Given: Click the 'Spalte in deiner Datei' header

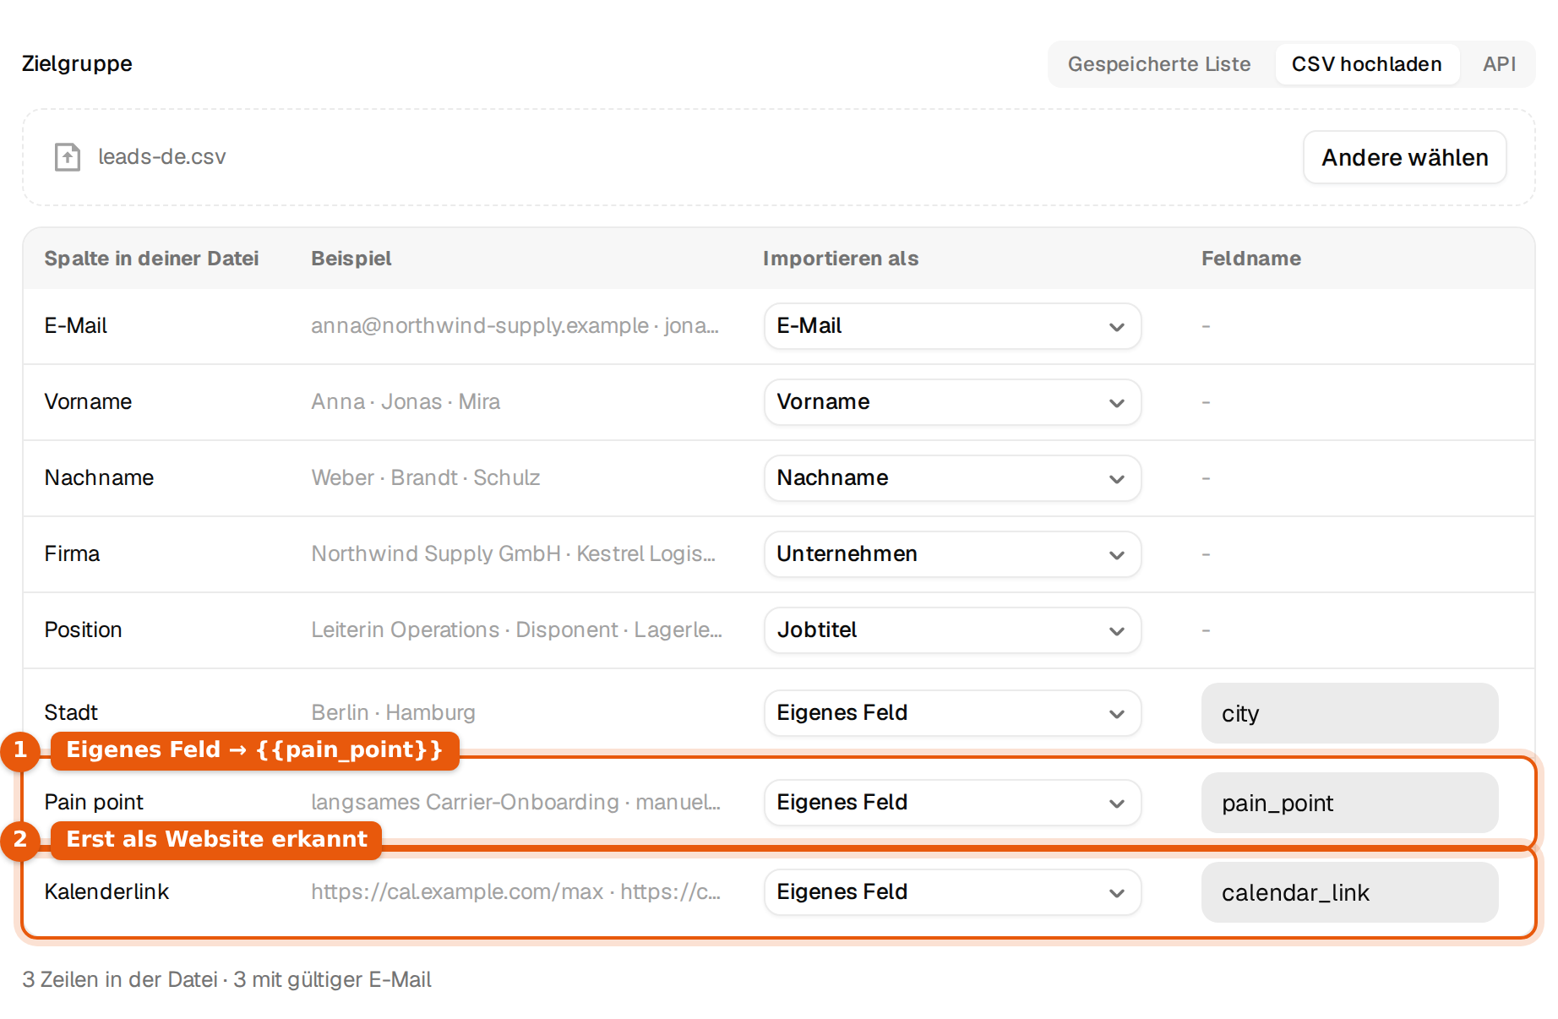Looking at the screenshot, I should tap(151, 259).
